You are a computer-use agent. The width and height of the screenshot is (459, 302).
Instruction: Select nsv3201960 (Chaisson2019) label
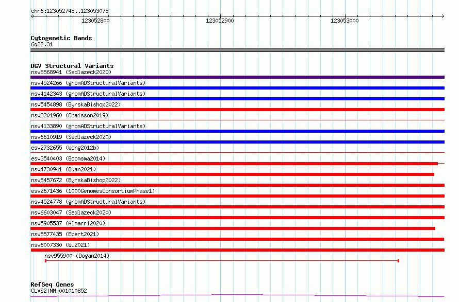[x=70, y=115]
